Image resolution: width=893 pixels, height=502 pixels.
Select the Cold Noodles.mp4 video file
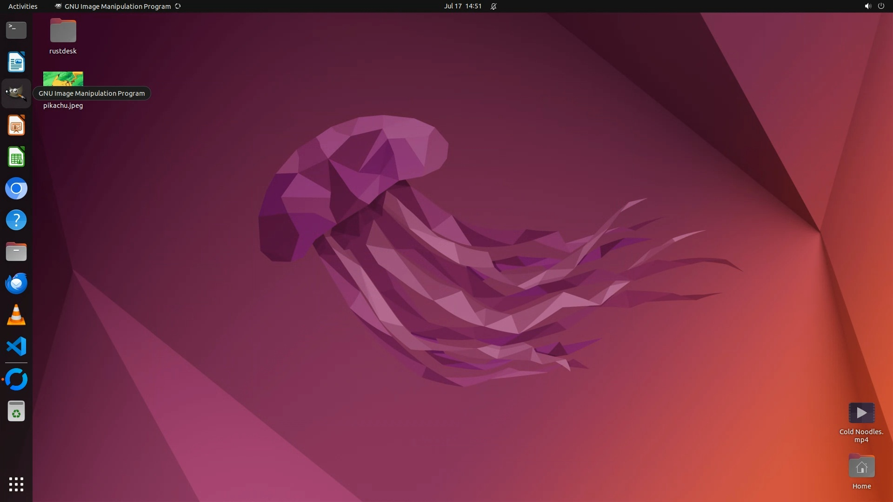pyautogui.click(x=861, y=413)
